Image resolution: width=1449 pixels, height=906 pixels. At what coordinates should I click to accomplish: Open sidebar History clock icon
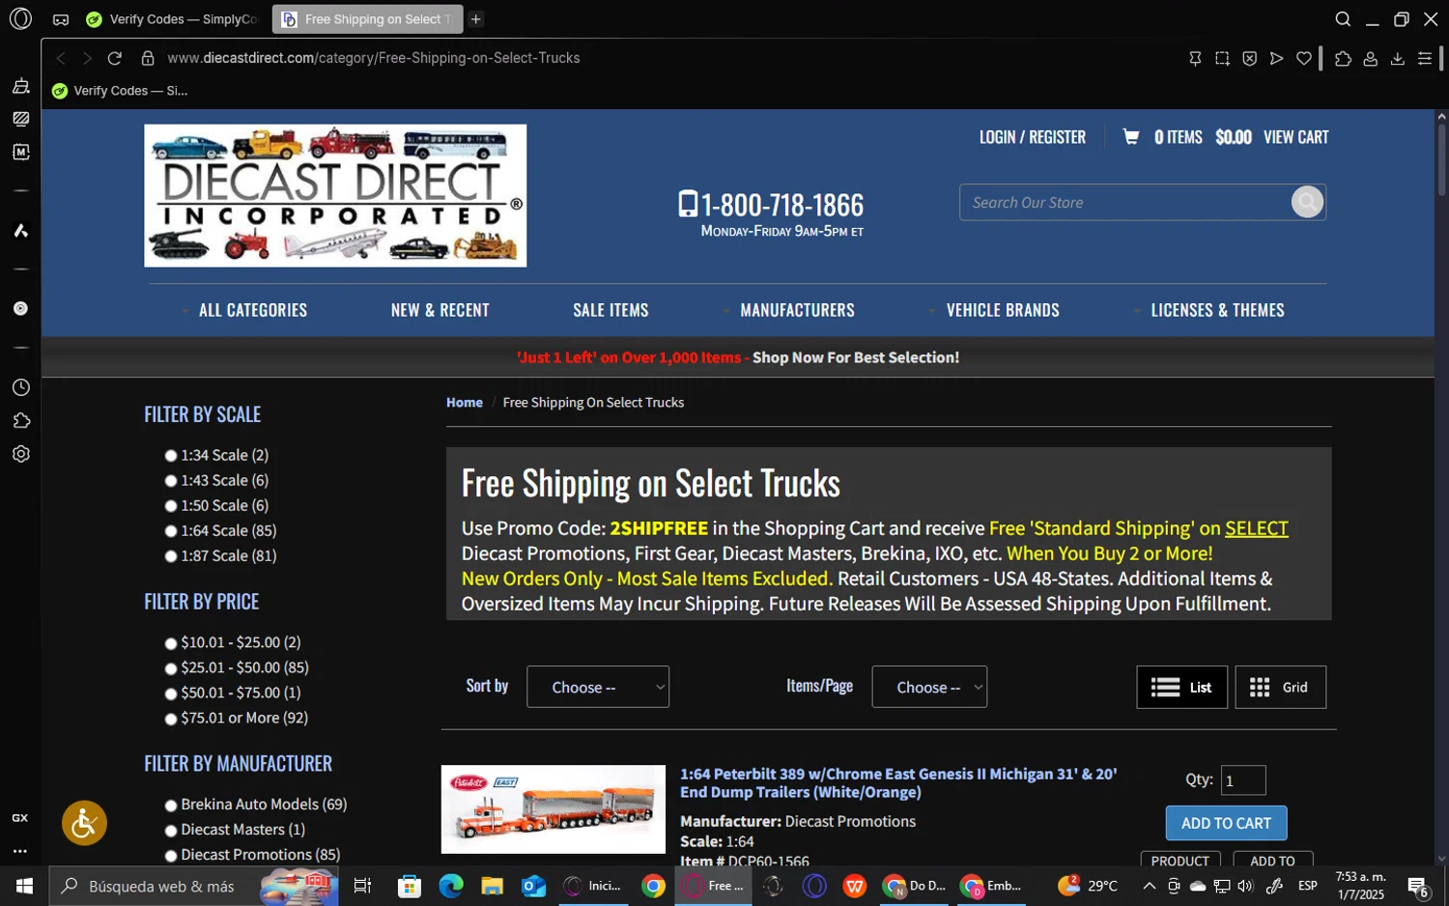click(20, 387)
